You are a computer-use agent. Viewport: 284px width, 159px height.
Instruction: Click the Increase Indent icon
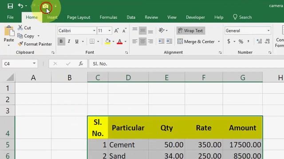pyautogui.click(x=169, y=42)
